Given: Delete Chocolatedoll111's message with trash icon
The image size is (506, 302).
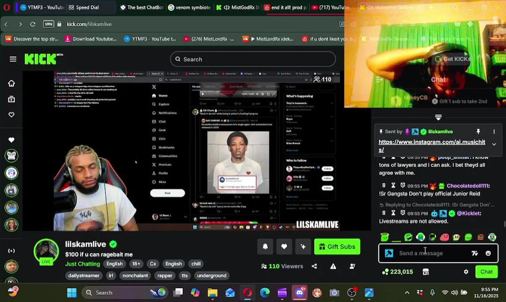Looking at the screenshot, I should tap(384, 185).
